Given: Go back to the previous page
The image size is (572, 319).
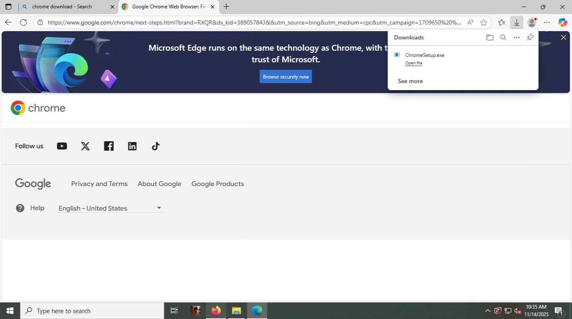Looking at the screenshot, I should coord(8,22).
